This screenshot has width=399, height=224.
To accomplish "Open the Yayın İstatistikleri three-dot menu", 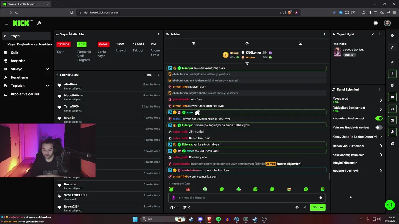I will pos(158,34).
